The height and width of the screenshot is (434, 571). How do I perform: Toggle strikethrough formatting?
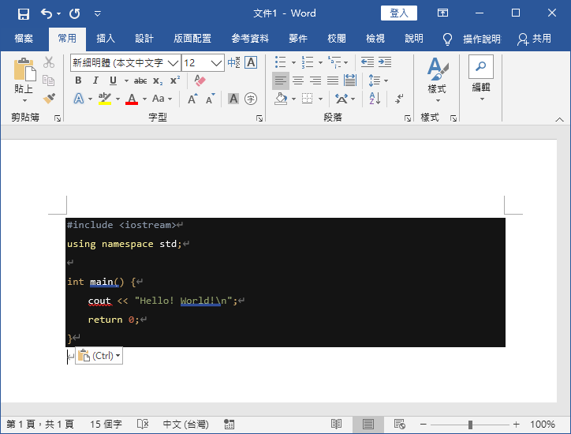pyautogui.click(x=140, y=80)
